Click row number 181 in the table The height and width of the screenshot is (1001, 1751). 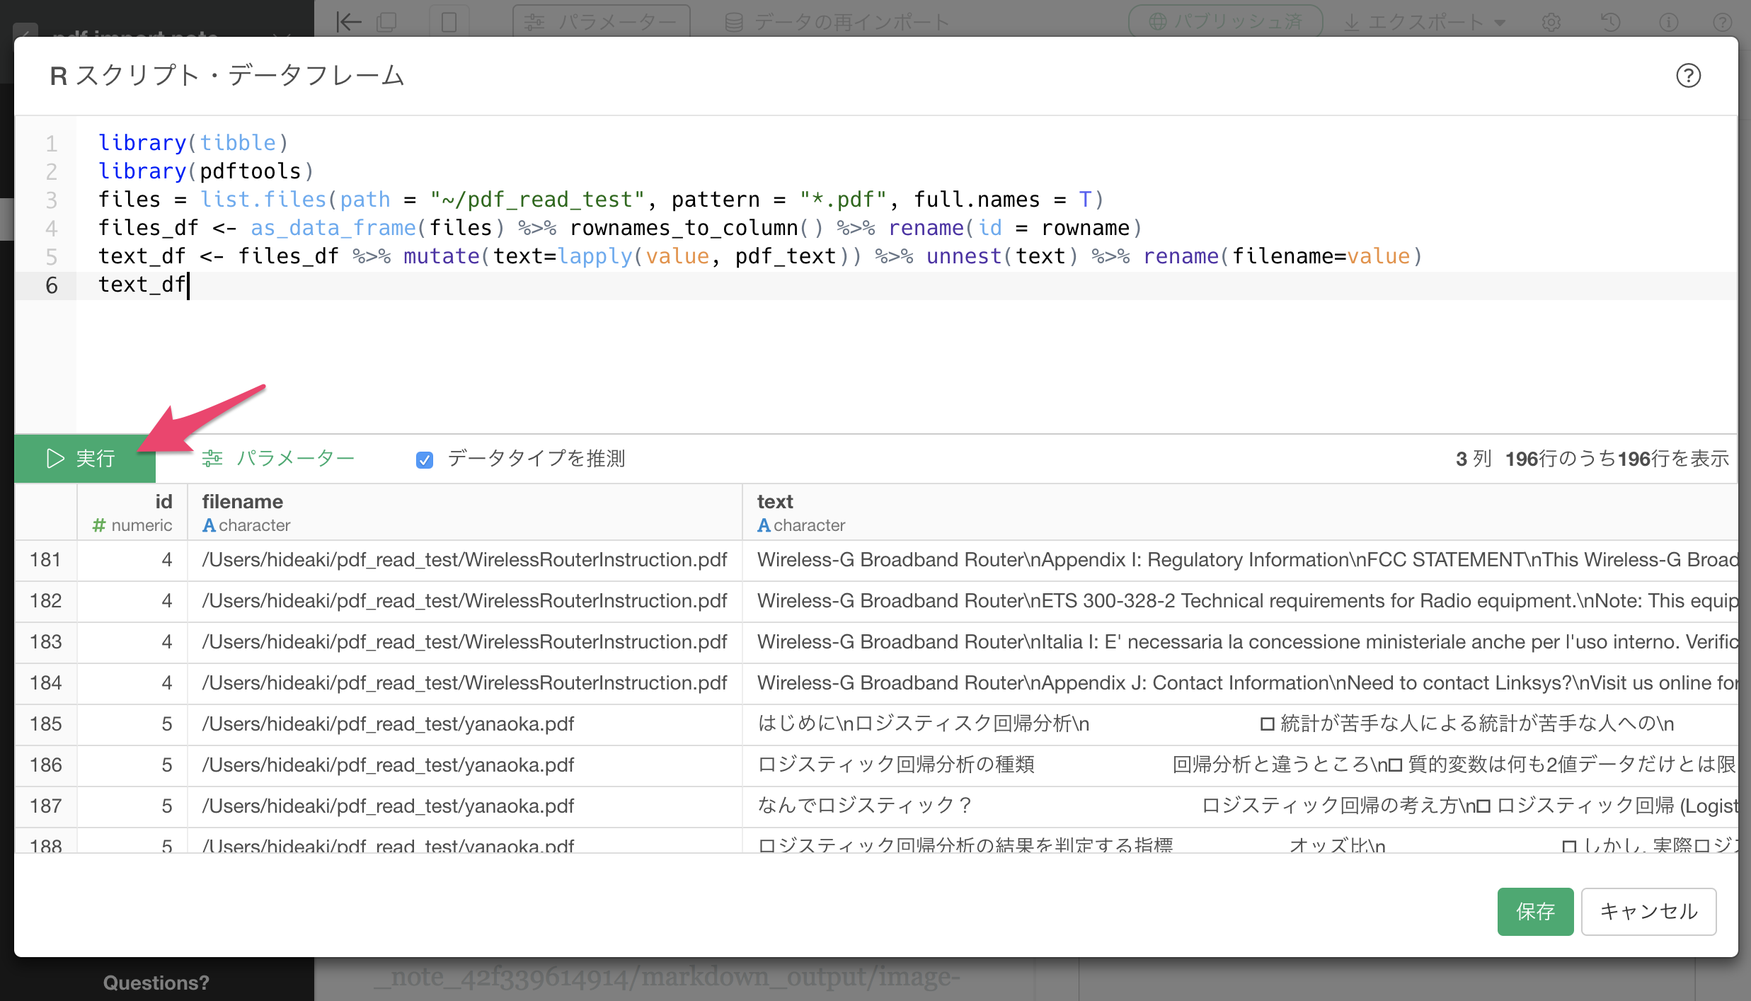(x=45, y=560)
